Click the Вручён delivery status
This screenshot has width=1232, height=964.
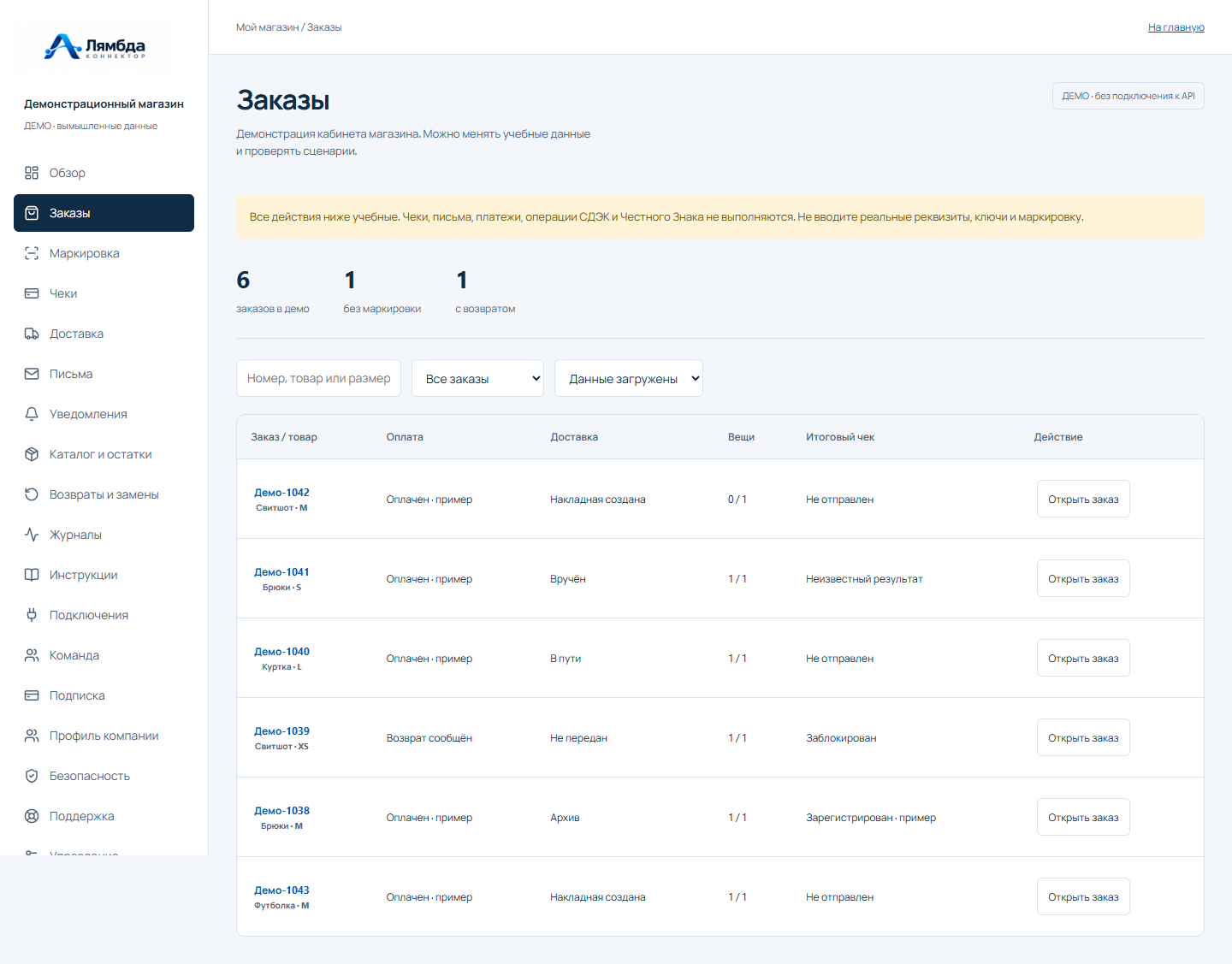point(568,579)
